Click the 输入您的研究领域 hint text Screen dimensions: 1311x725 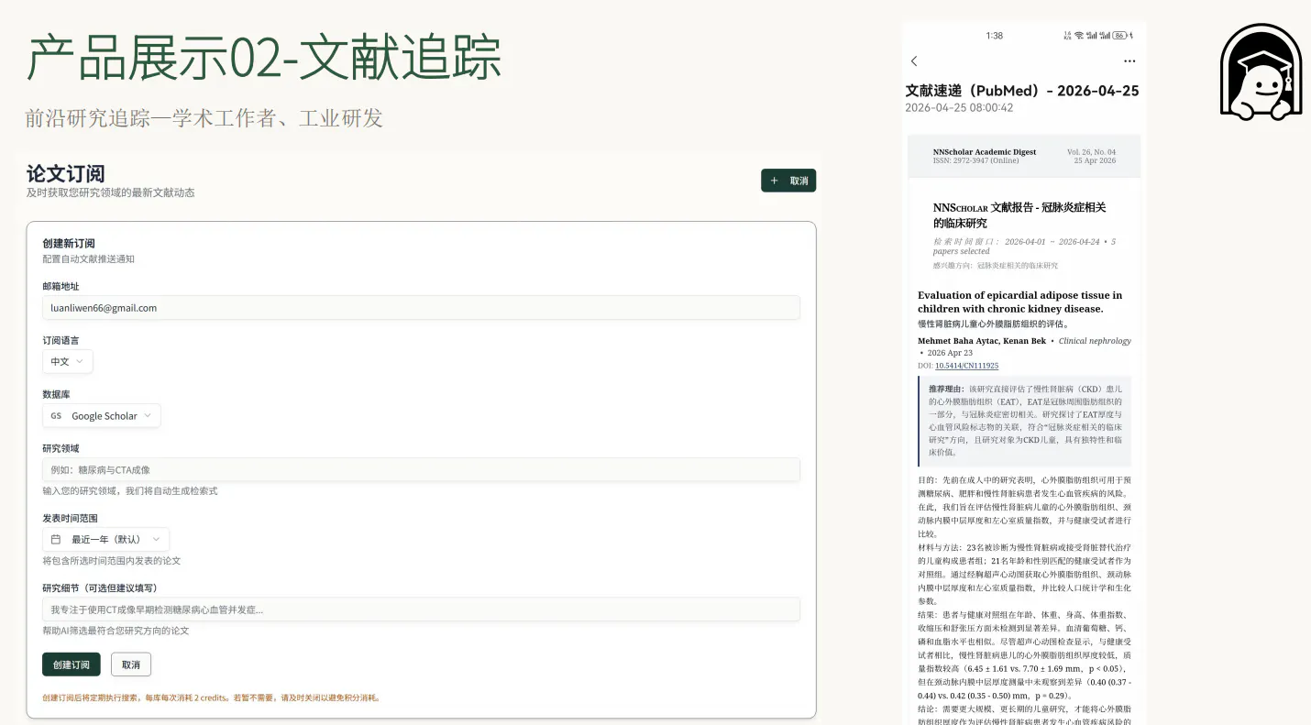pos(130,491)
